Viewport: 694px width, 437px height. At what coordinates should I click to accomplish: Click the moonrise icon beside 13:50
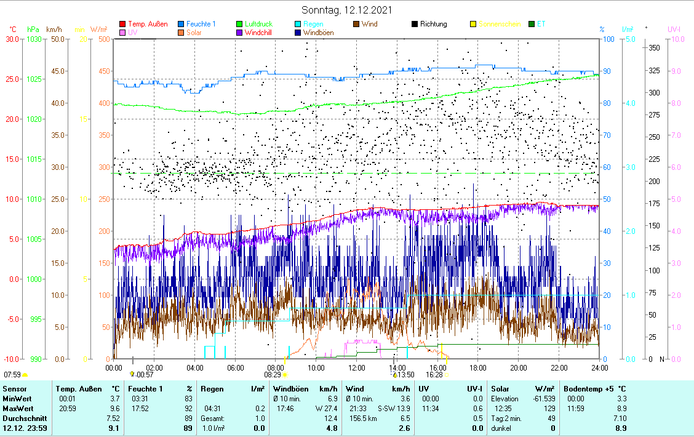pyautogui.click(x=394, y=374)
